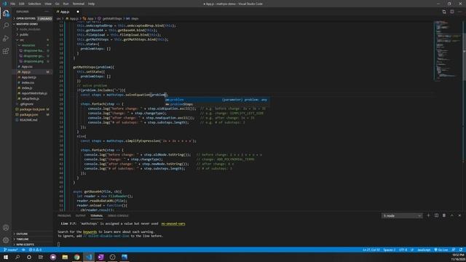
Task: Open notifications bell in status bar
Action: coord(461,250)
